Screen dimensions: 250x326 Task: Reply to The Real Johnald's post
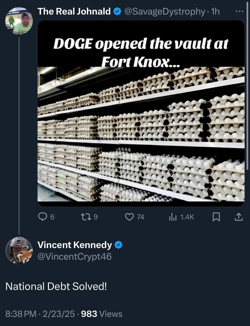(x=43, y=217)
